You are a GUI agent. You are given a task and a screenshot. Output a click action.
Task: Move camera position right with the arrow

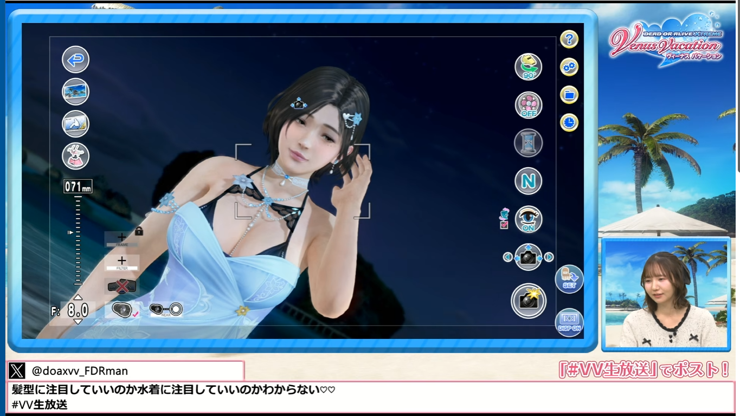[x=549, y=257]
